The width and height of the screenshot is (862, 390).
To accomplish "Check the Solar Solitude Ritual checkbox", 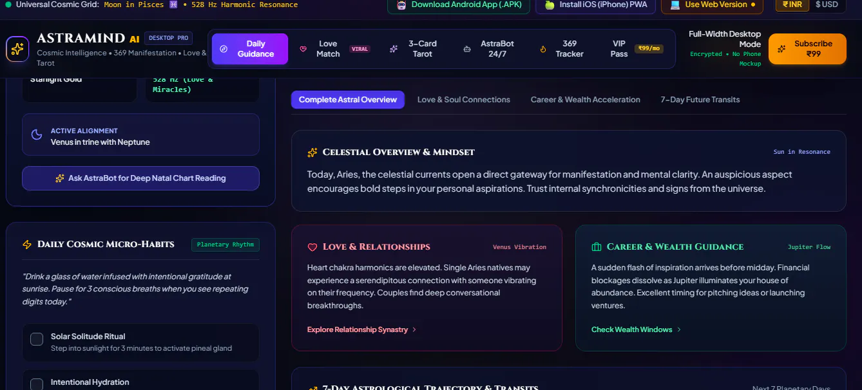I will click(37, 339).
